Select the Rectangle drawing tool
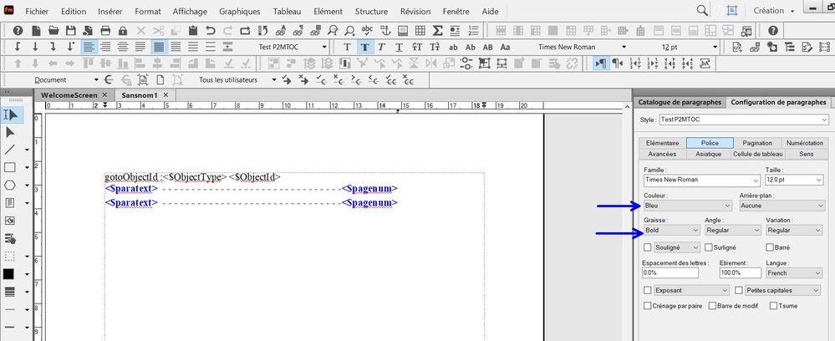Screen dimensions: 835x341 pos(9,167)
